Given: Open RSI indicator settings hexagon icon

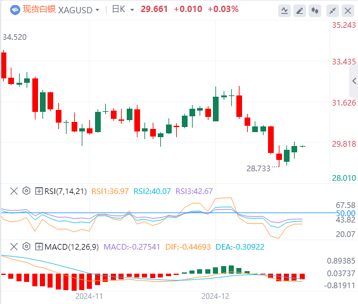Looking at the screenshot, I should [x=27, y=191].
